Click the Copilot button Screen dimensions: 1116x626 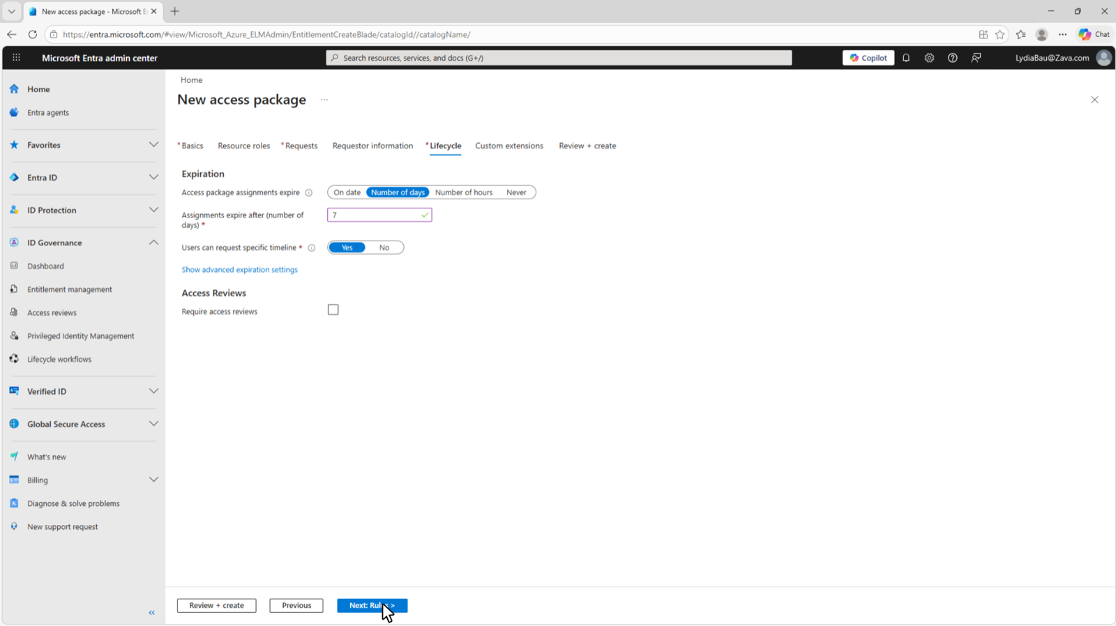[x=868, y=58]
